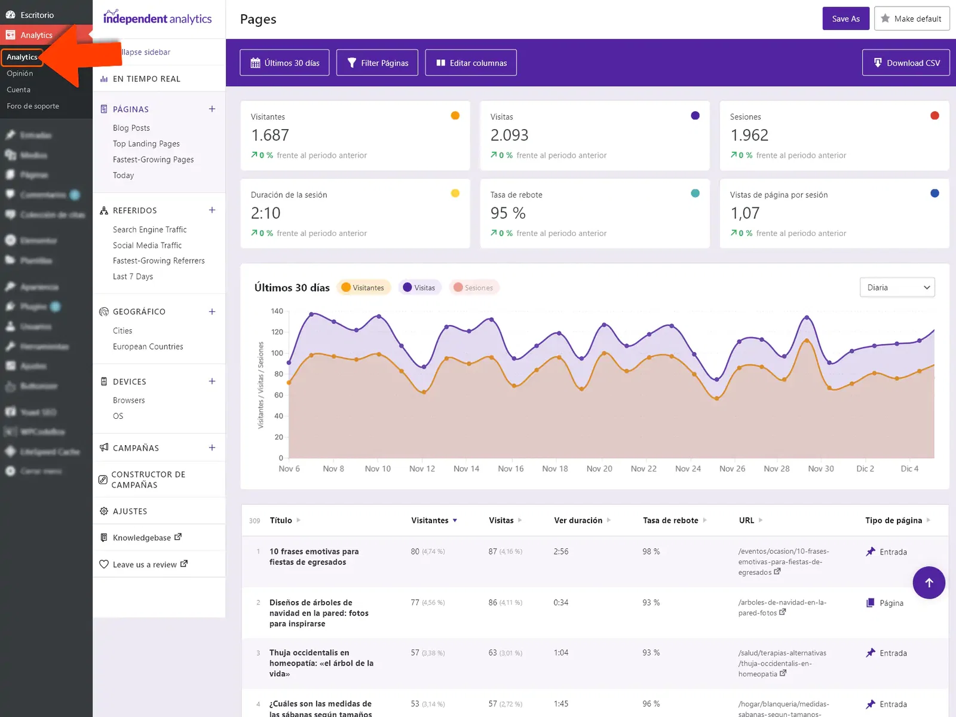The width and height of the screenshot is (956, 717).
Task: Click the plus icon next to Campañas
Action: pos(212,448)
